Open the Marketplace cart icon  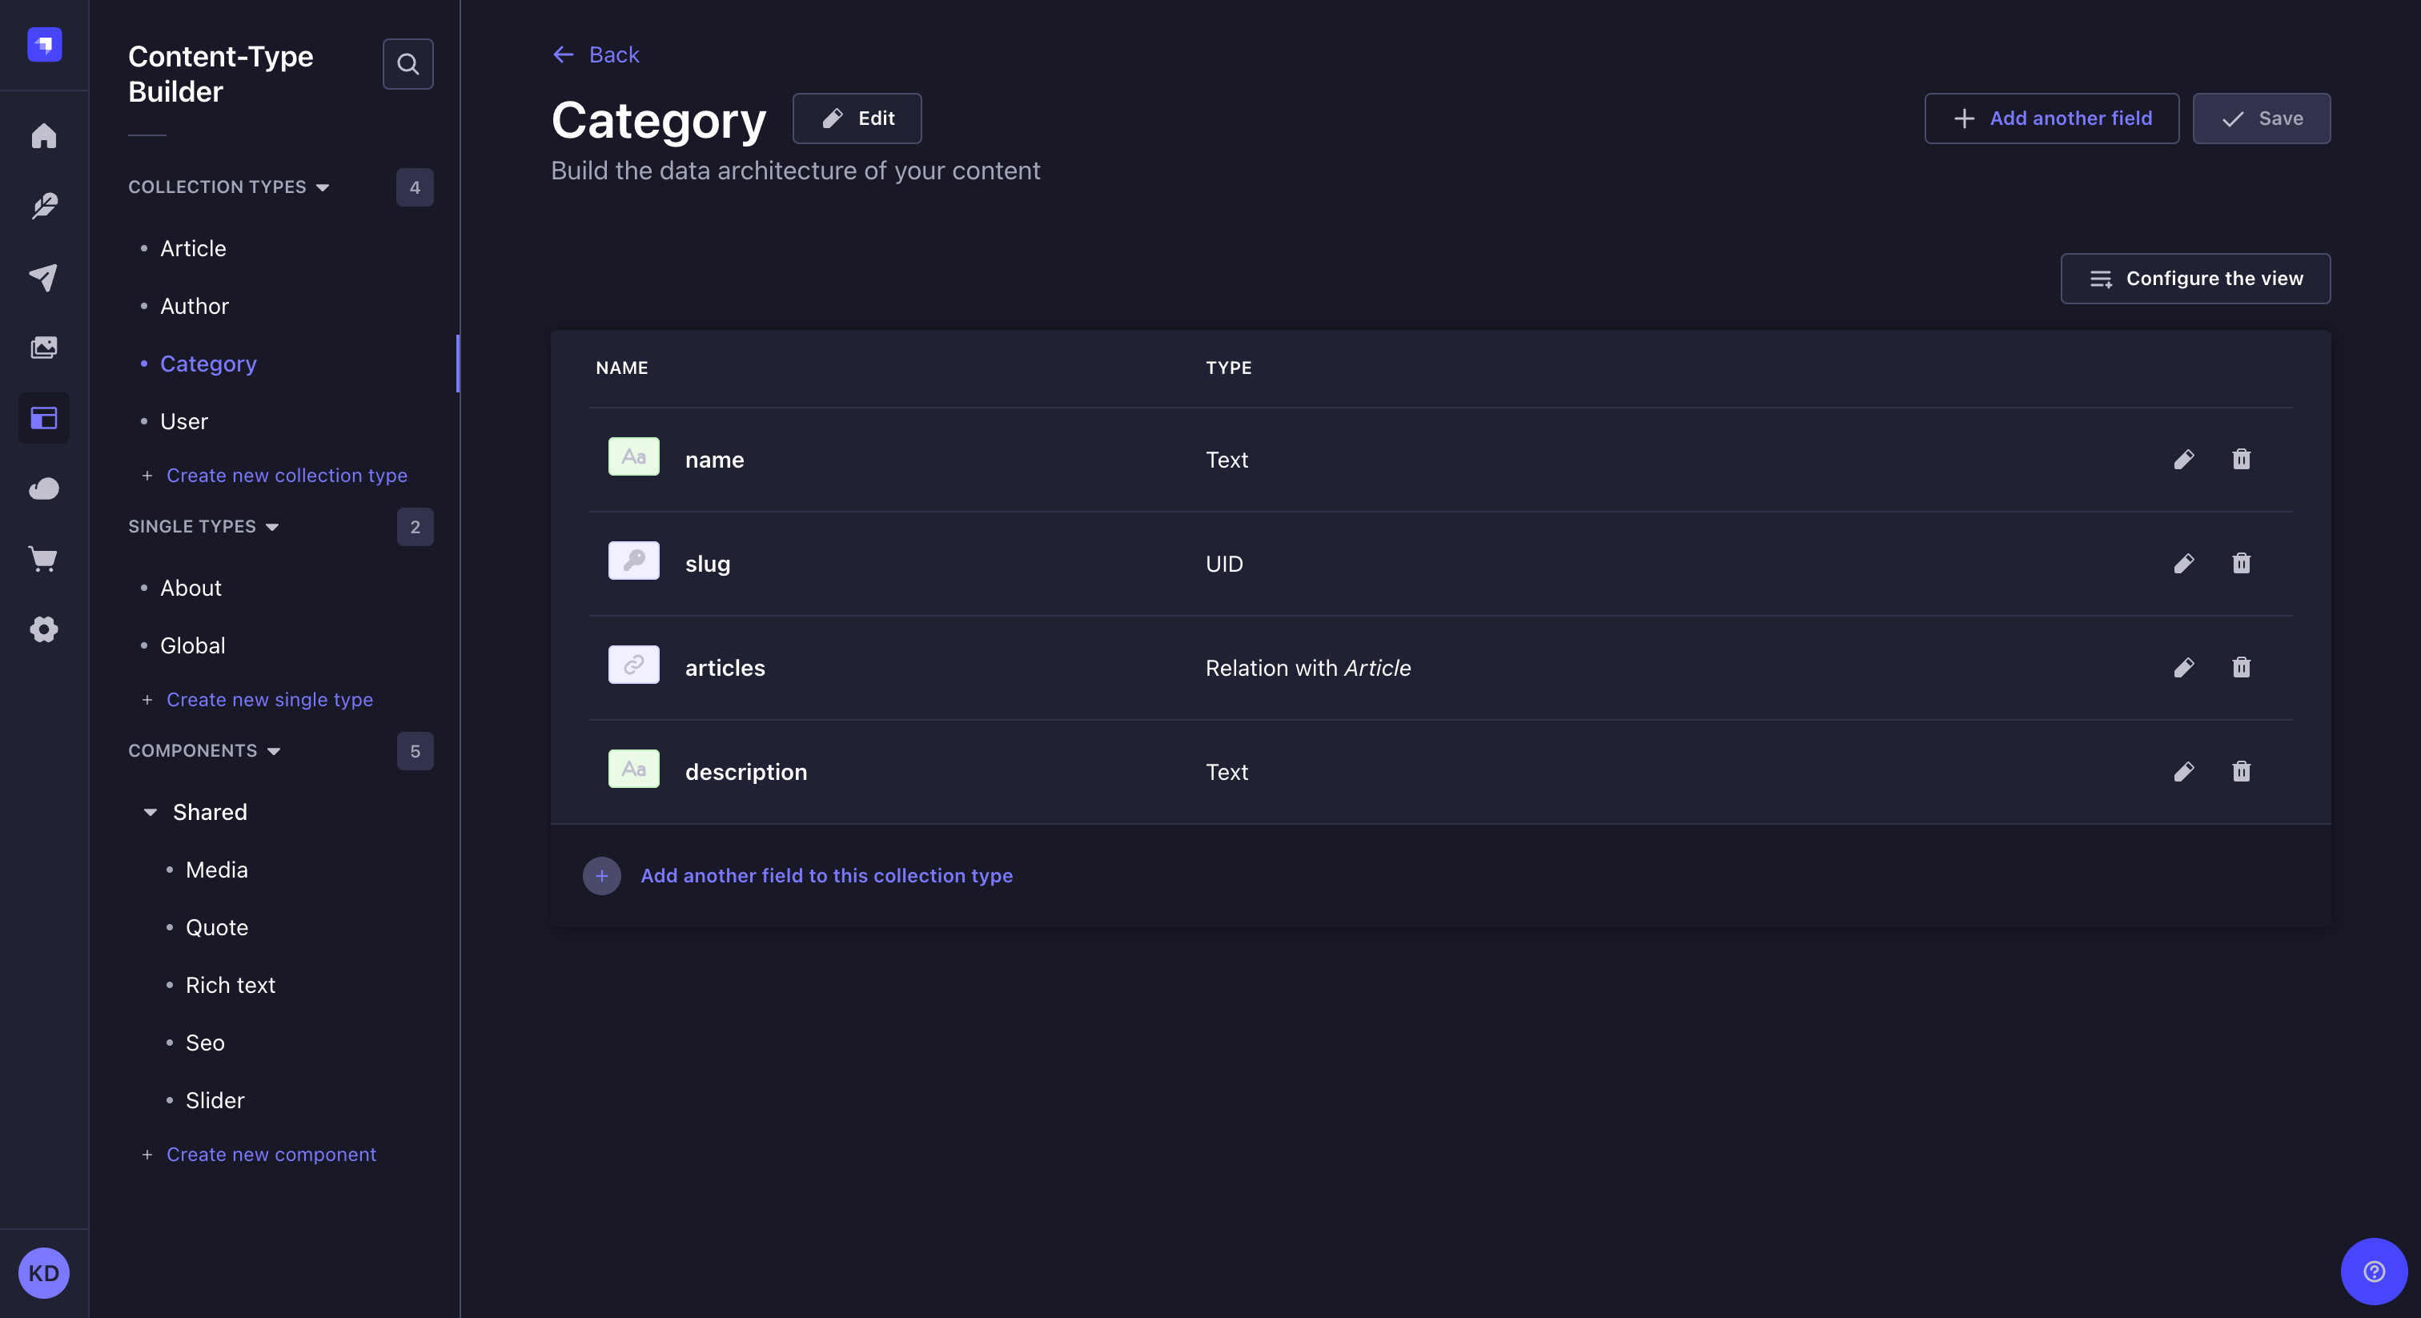(x=43, y=560)
